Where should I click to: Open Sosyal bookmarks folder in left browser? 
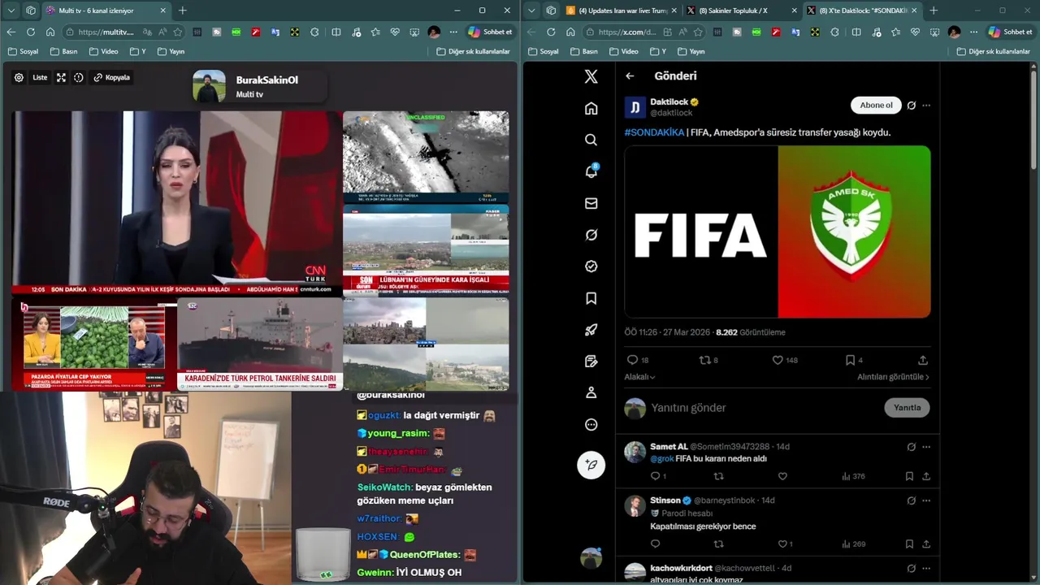pos(23,51)
